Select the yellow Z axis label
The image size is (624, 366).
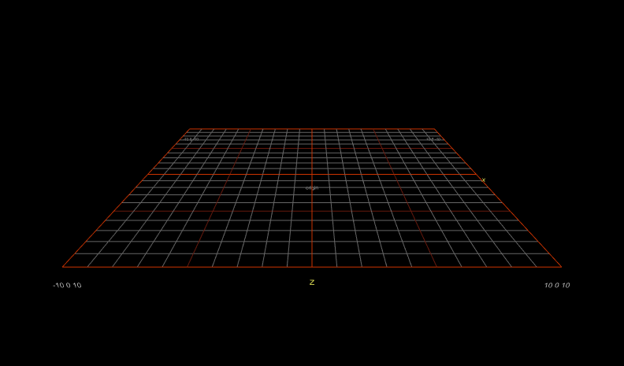(312, 283)
